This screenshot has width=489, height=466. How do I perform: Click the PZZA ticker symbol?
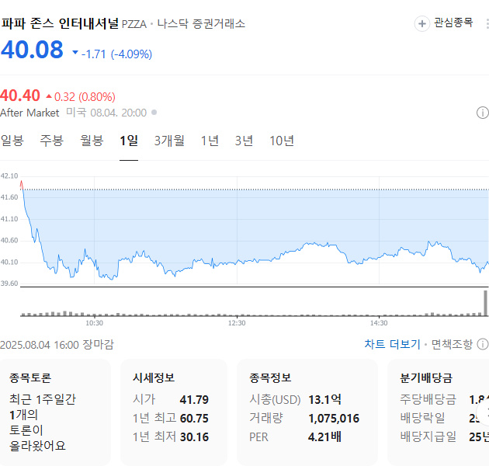134,24
